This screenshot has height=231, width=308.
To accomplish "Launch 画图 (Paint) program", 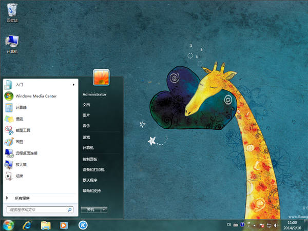I will (x=20, y=142).
